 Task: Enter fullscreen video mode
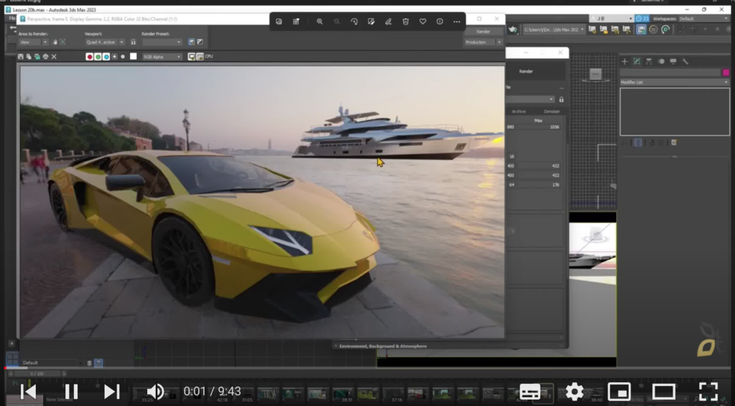[x=708, y=392]
